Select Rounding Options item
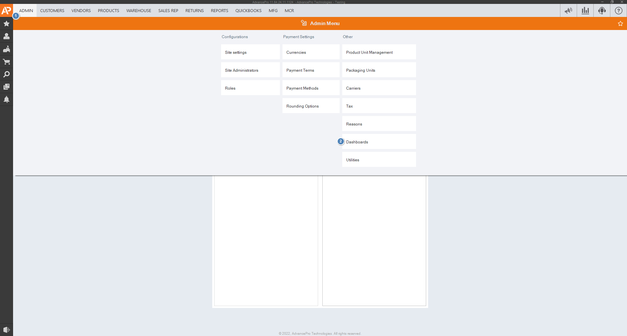627x336 pixels. tap(311, 106)
